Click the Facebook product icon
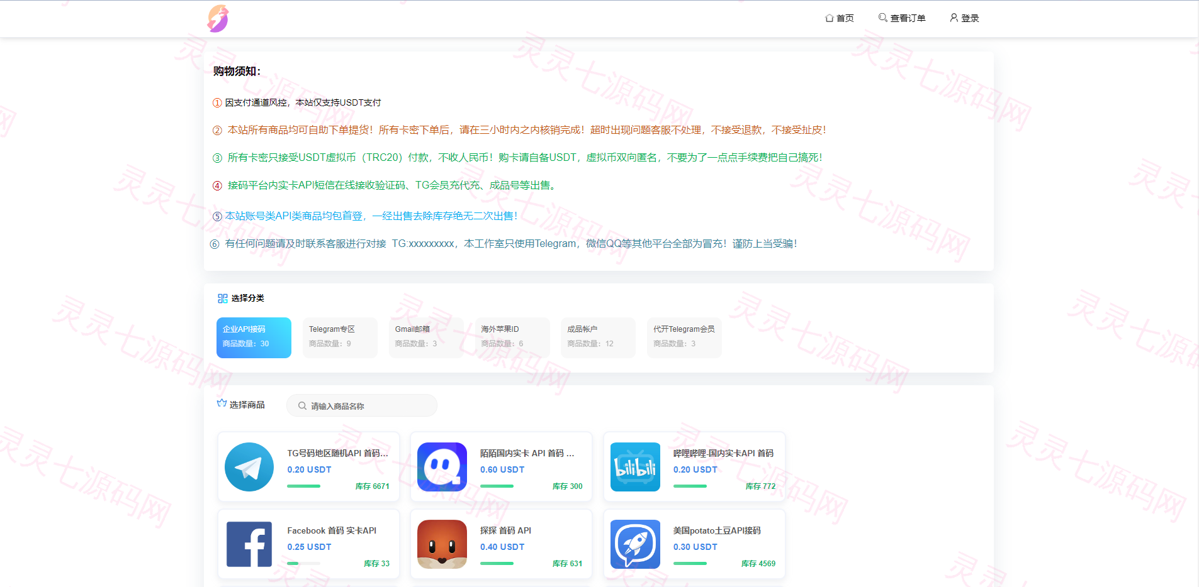The height and width of the screenshot is (587, 1199). (249, 544)
